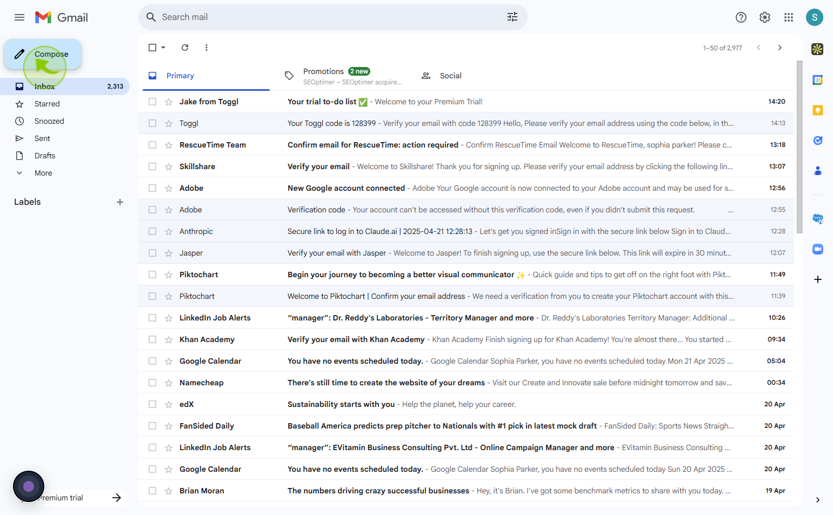Screen dimensions: 833x515
Task: Select the FanSided Daily email checkbox
Action: pos(152,426)
